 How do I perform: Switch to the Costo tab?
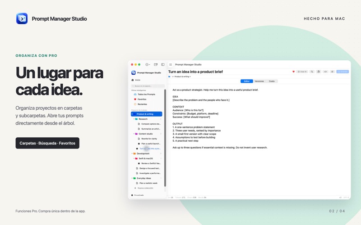coord(272,81)
